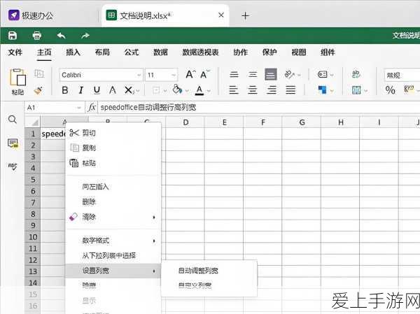The image size is (420, 314).
Task: Align cell content to top
Action: pyautogui.click(x=234, y=74)
